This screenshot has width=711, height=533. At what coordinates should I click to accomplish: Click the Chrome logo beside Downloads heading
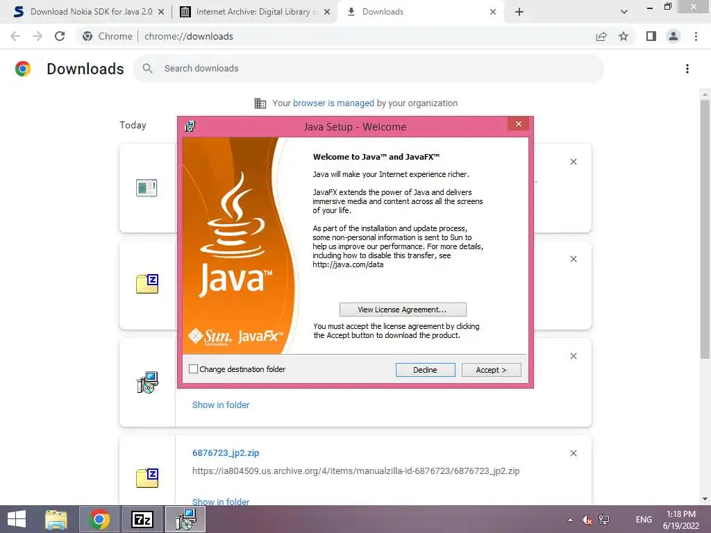click(23, 69)
